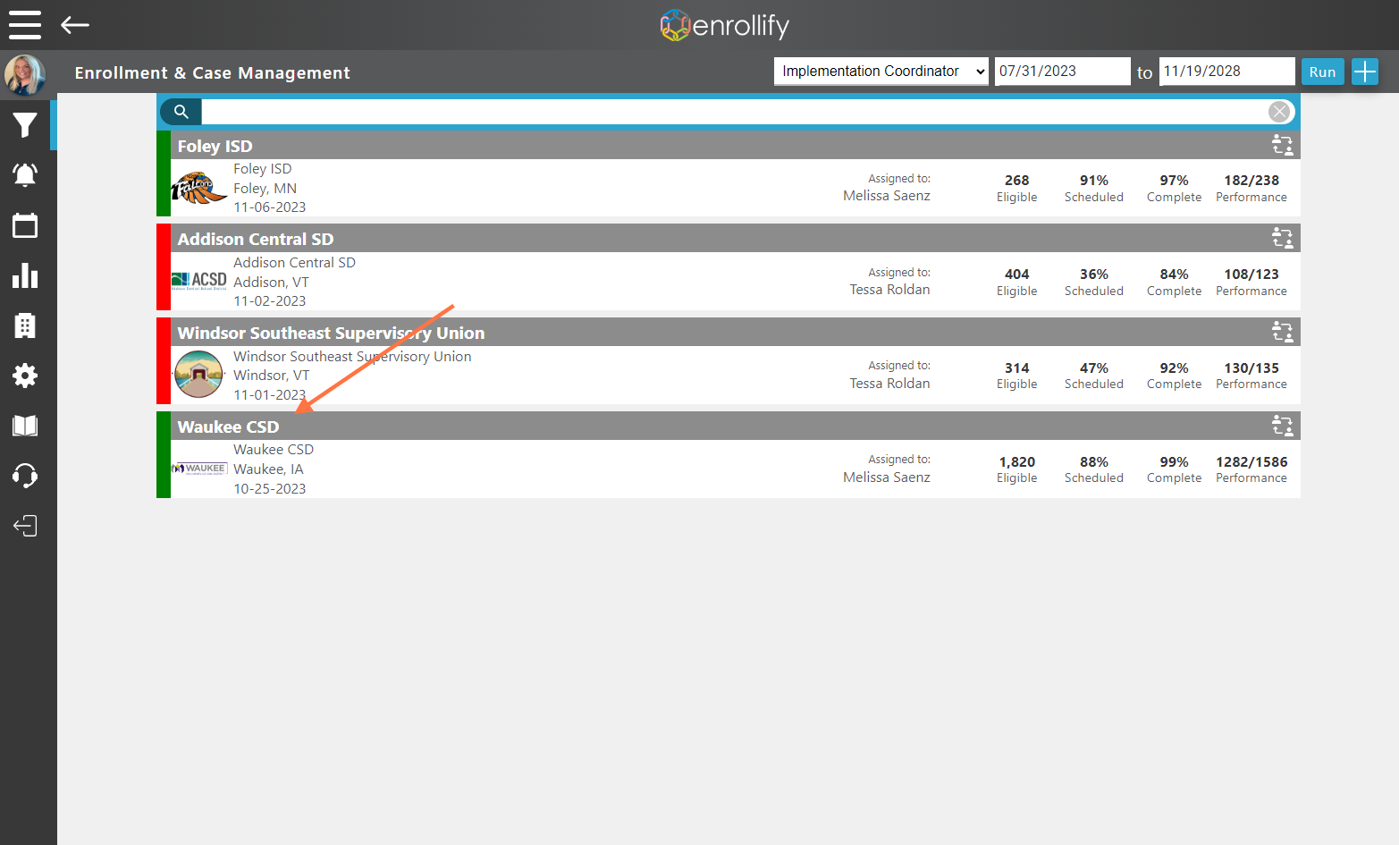The width and height of the screenshot is (1399, 845).
Task: Edit the end date 11/19/2028 field
Action: tap(1226, 72)
